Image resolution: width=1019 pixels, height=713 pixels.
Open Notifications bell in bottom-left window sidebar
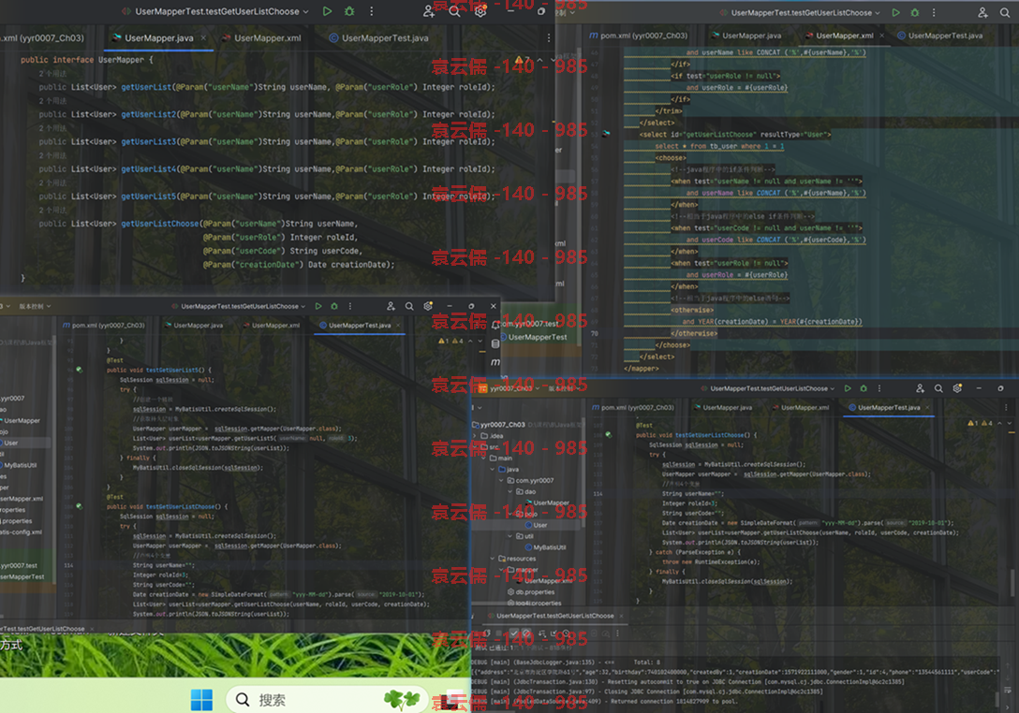pos(495,324)
